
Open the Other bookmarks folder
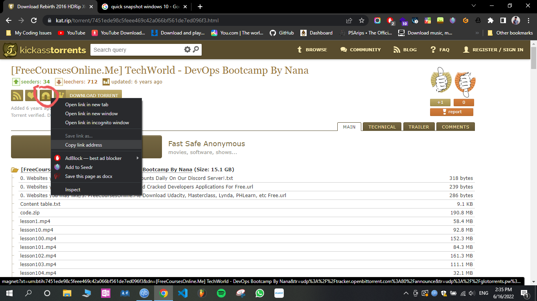pyautogui.click(x=510, y=33)
